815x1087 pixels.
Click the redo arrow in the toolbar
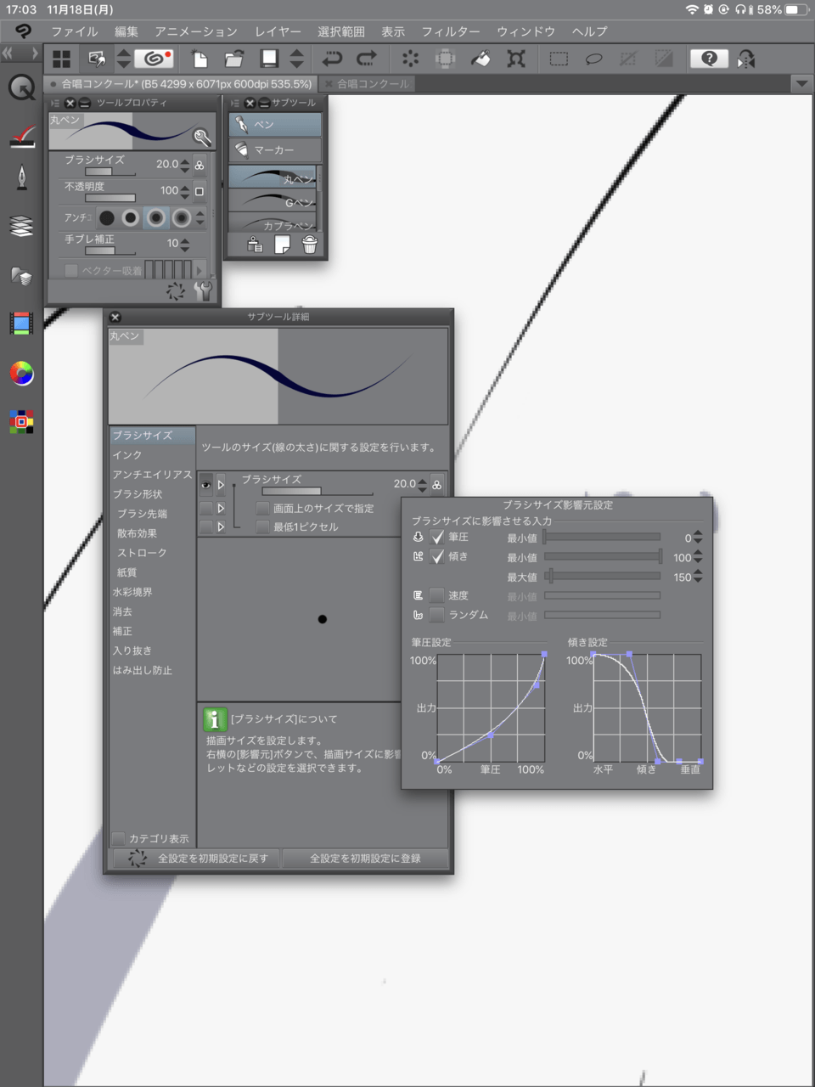click(367, 59)
